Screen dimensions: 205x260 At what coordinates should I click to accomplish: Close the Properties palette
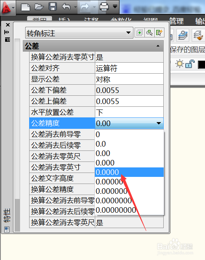(7, 25)
